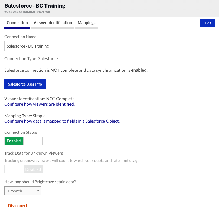219x222 pixels.
Task: Click the arrow on the retention period selector
Action: pyautogui.click(x=38, y=191)
